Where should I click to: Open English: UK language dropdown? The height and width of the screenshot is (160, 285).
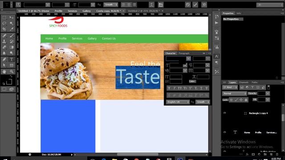[178, 102]
